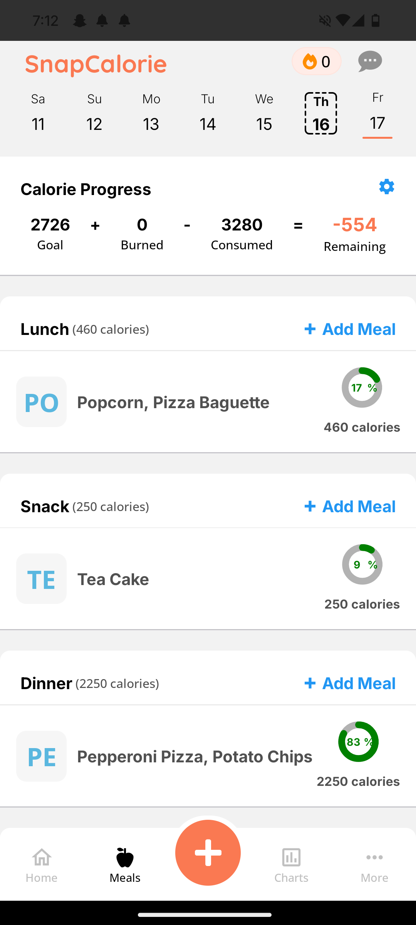Open the Pepperoni Pizza, Potato Chips entry

click(195, 757)
